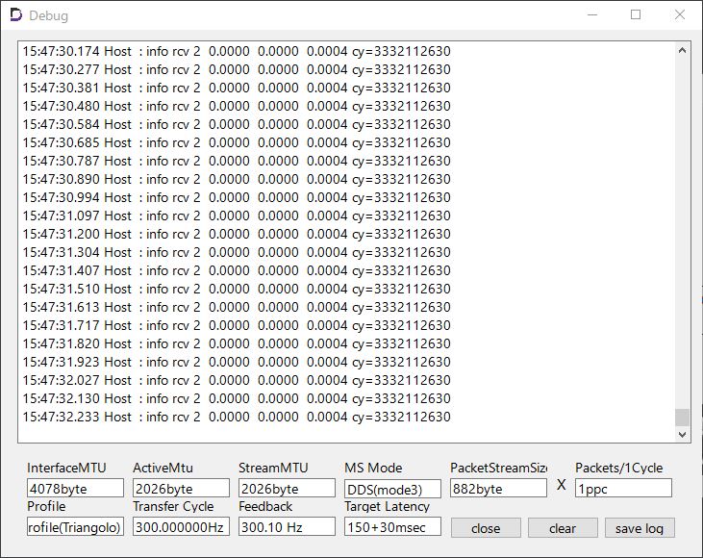Click the ActiveMtu label
703x558 pixels.
163,468
